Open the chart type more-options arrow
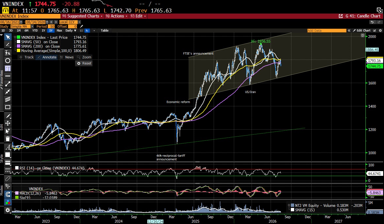The image size is (384, 224). [x=94, y=30]
